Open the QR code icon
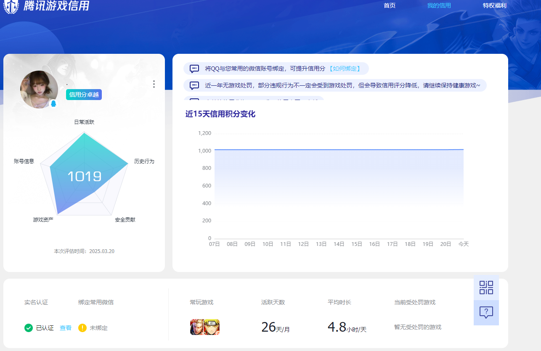 (486, 288)
